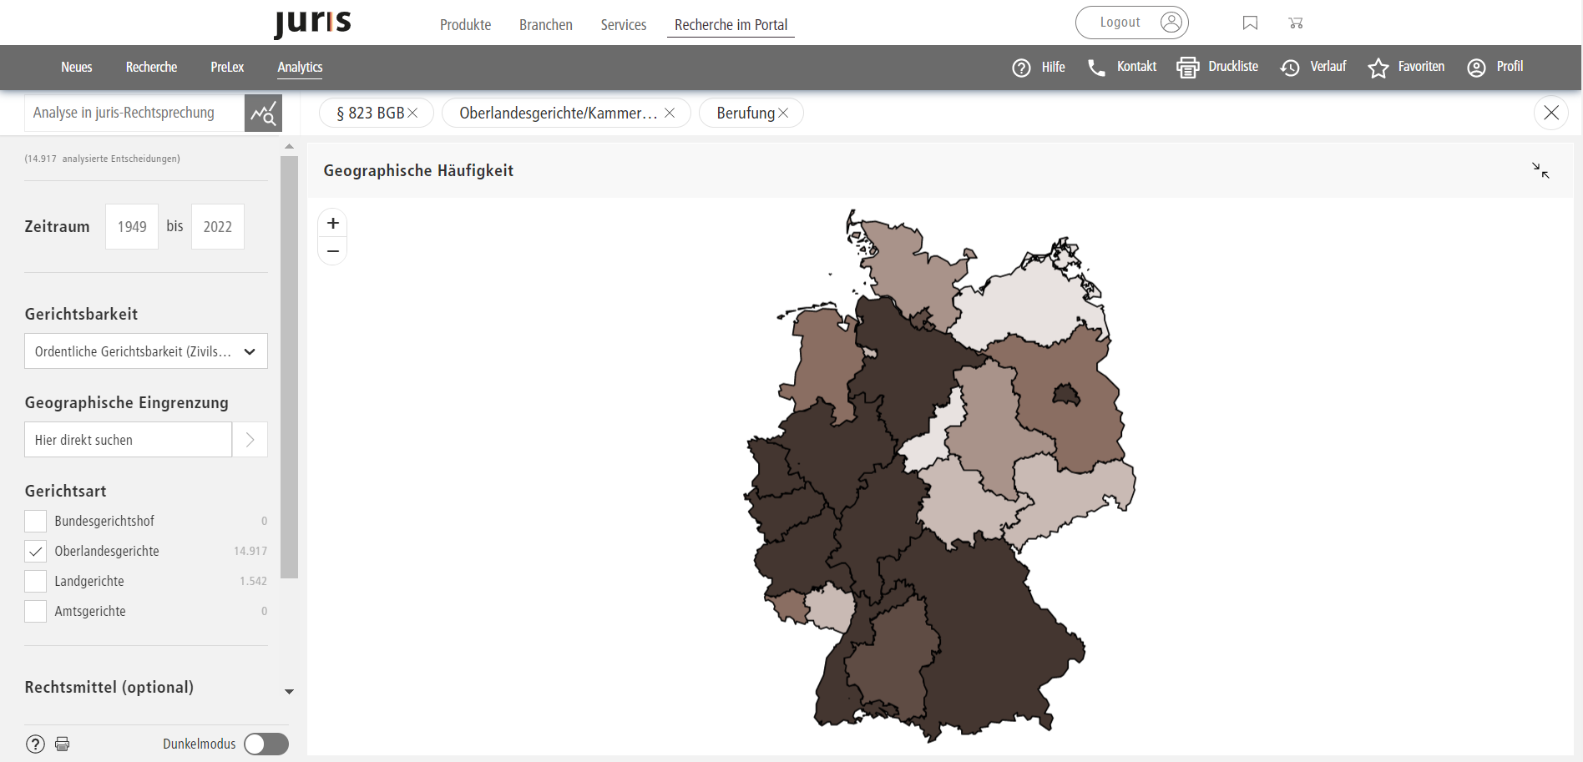Remove the Berufung filter chip
This screenshot has width=1583, height=762.
pyautogui.click(x=783, y=113)
